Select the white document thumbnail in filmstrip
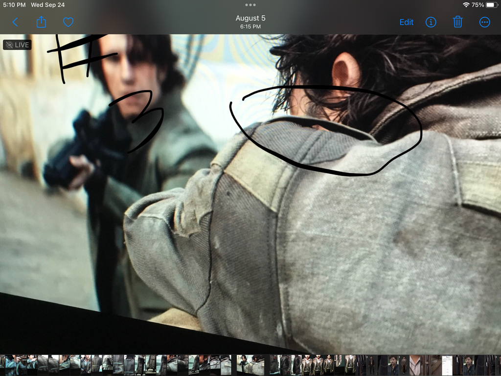 447,365
